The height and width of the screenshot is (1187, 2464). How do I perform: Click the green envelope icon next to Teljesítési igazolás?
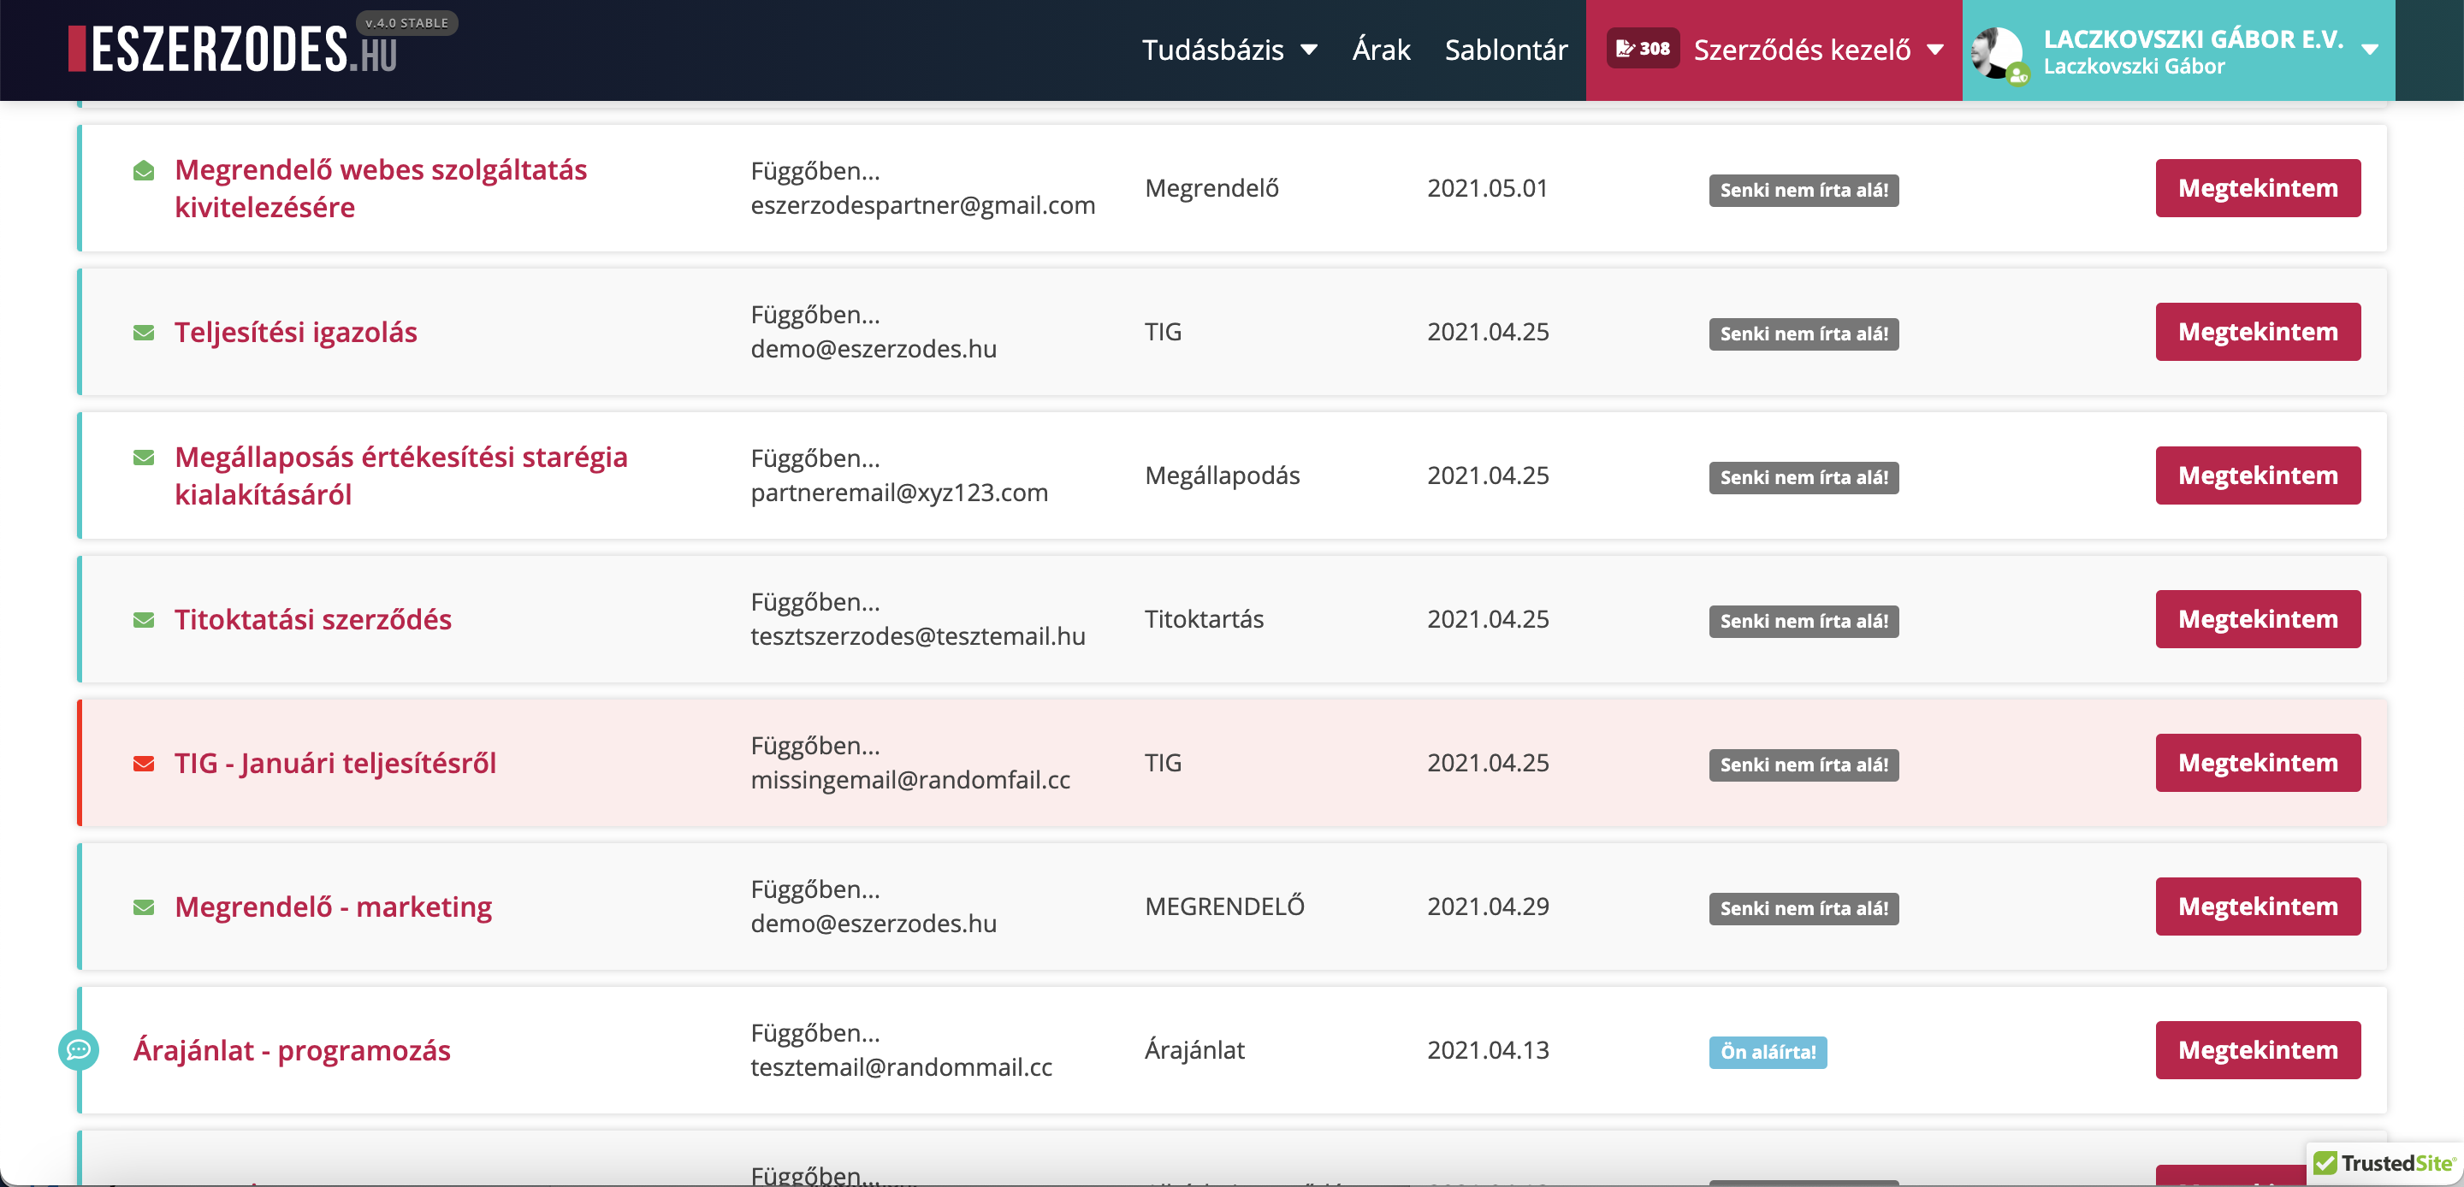coord(144,333)
